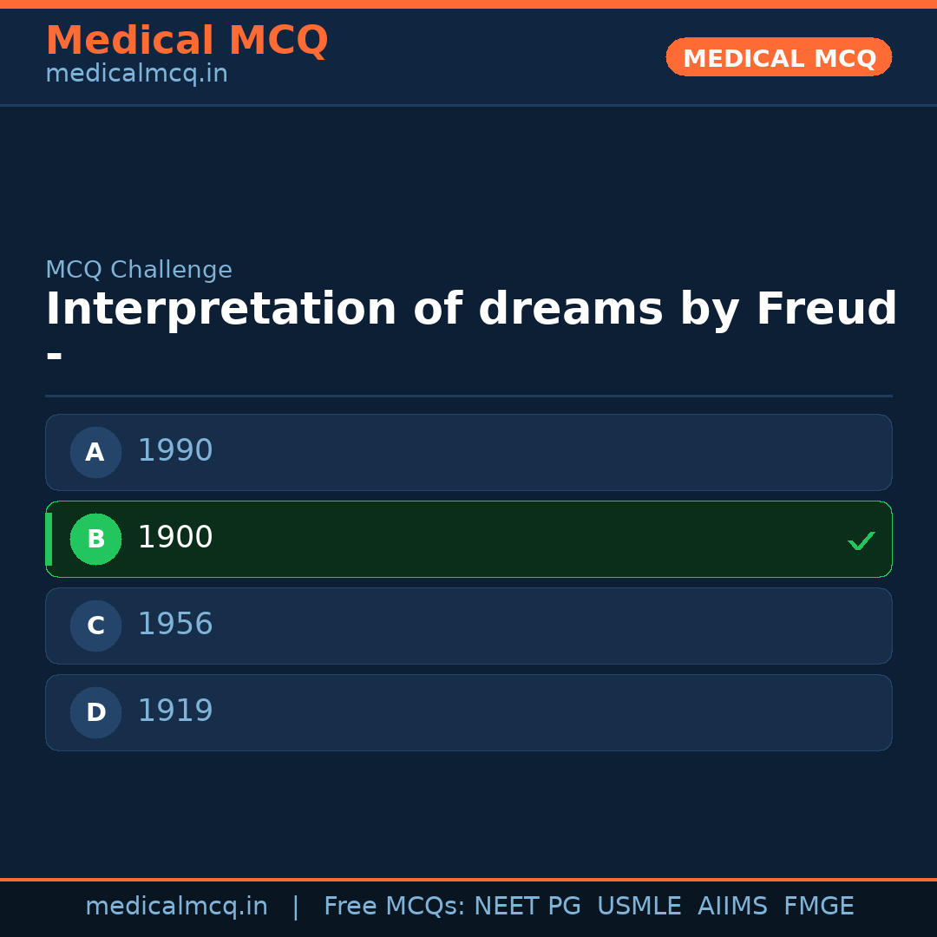Select answer option A, 1990
Screen dimensions: 937x937
[x=468, y=452]
